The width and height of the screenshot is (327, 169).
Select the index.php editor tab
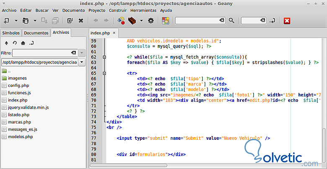point(100,33)
